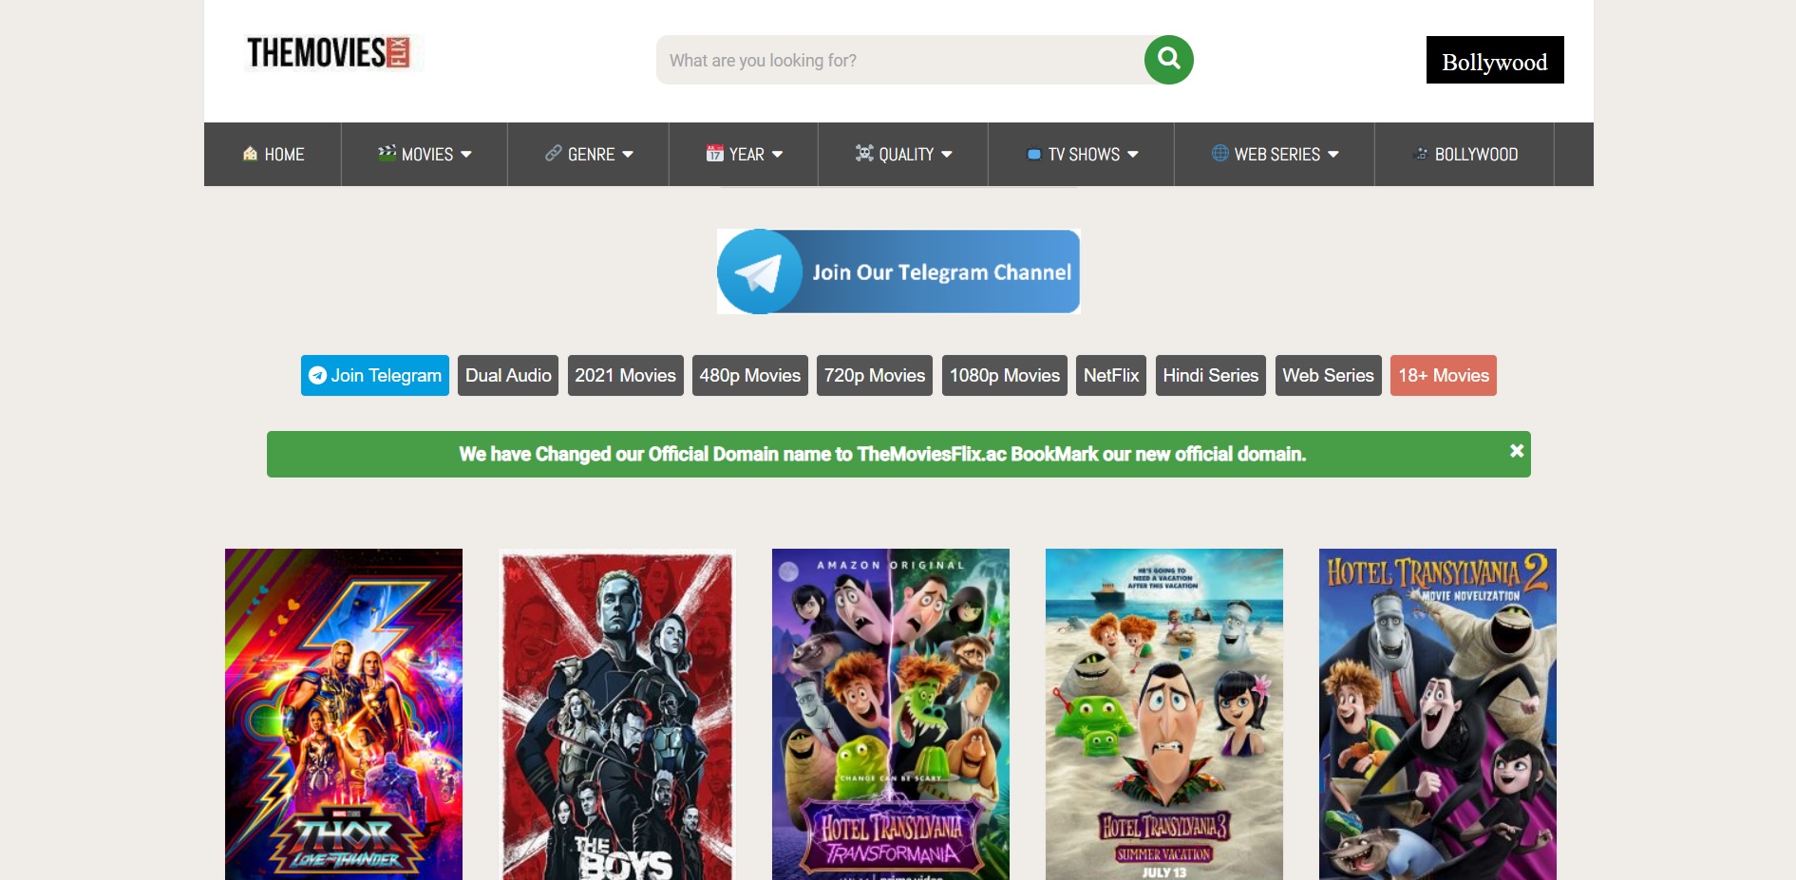Image resolution: width=1796 pixels, height=880 pixels.
Task: Click the globe icon beside Web Series
Action: [x=1220, y=153]
